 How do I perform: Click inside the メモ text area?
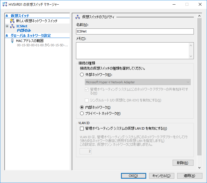133,51
